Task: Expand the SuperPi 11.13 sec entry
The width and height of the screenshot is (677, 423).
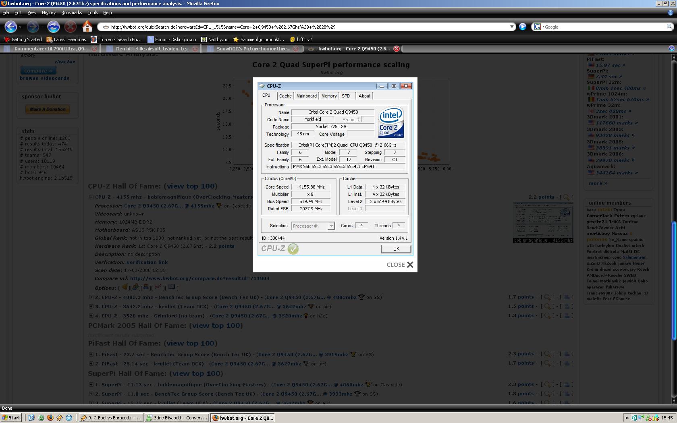Action: (91, 384)
